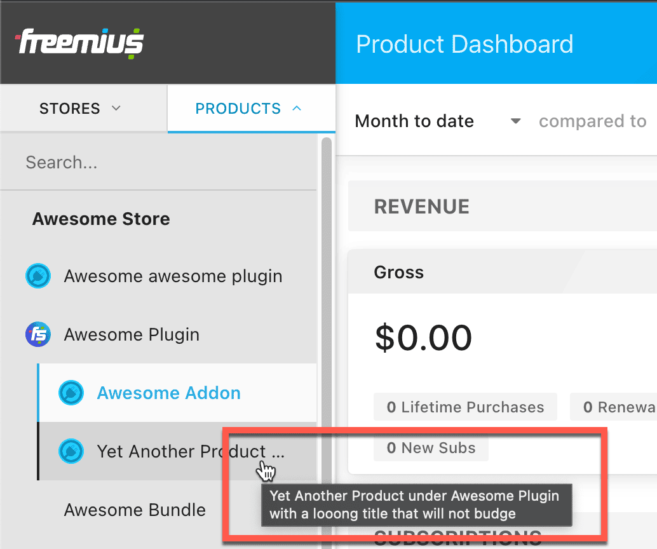Viewport: 657px width, 549px height.
Task: Select Yet Another Product entry
Action: (177, 451)
